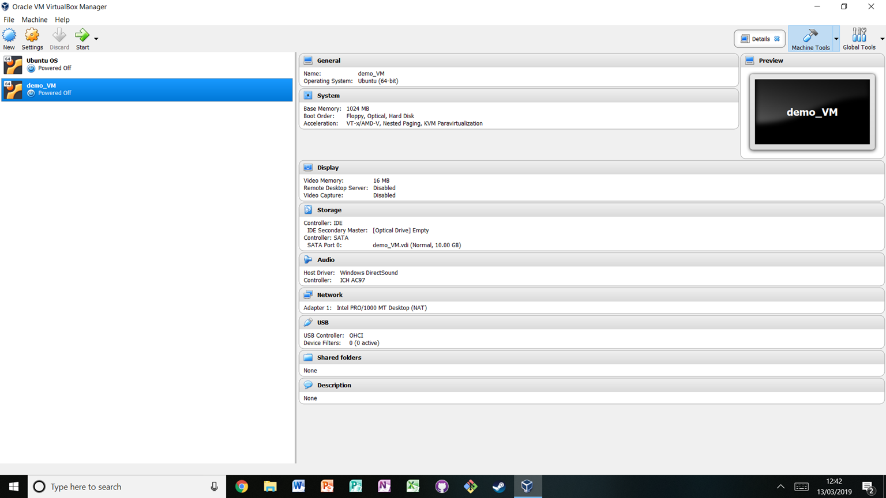Click the USB section icon

pos(307,322)
